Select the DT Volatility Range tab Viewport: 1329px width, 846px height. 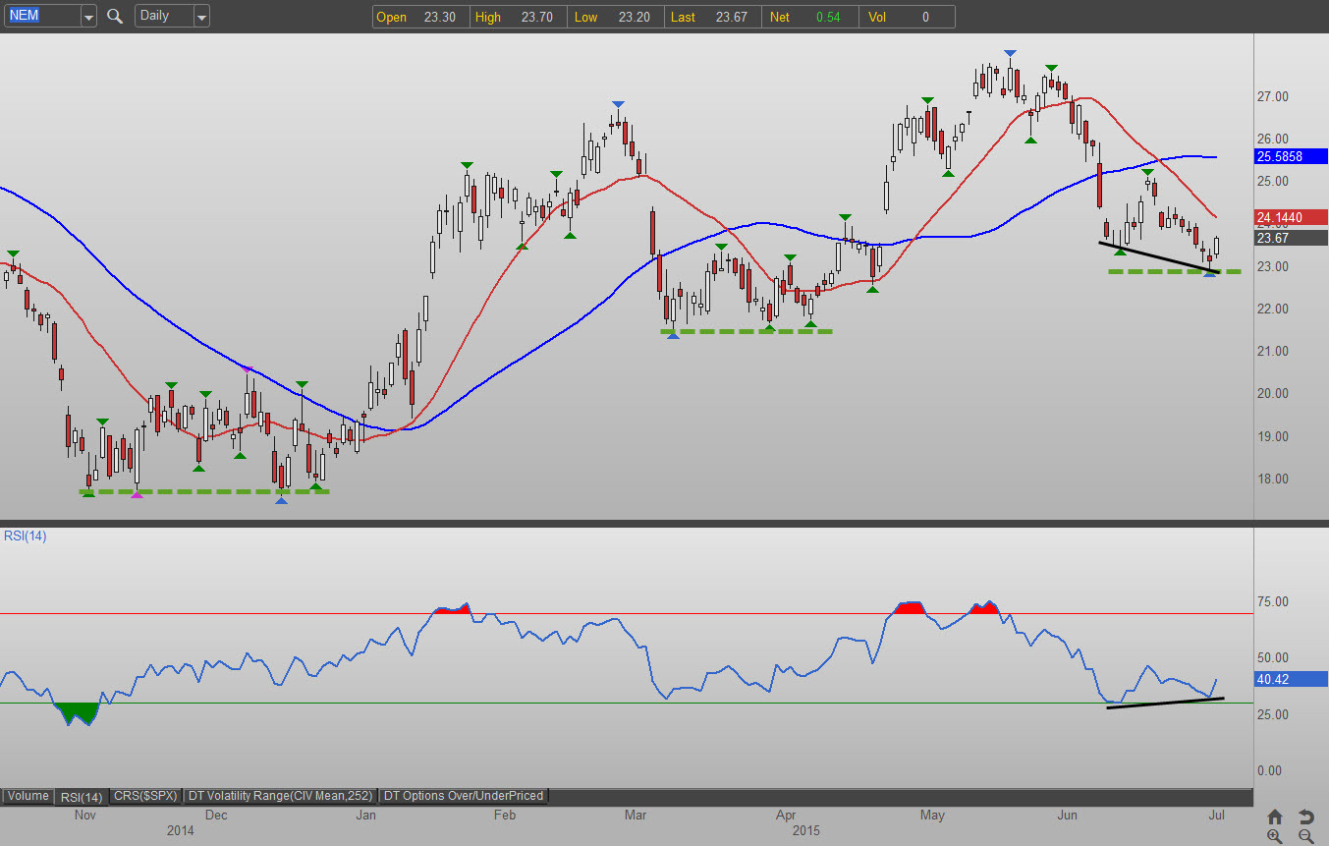281,796
